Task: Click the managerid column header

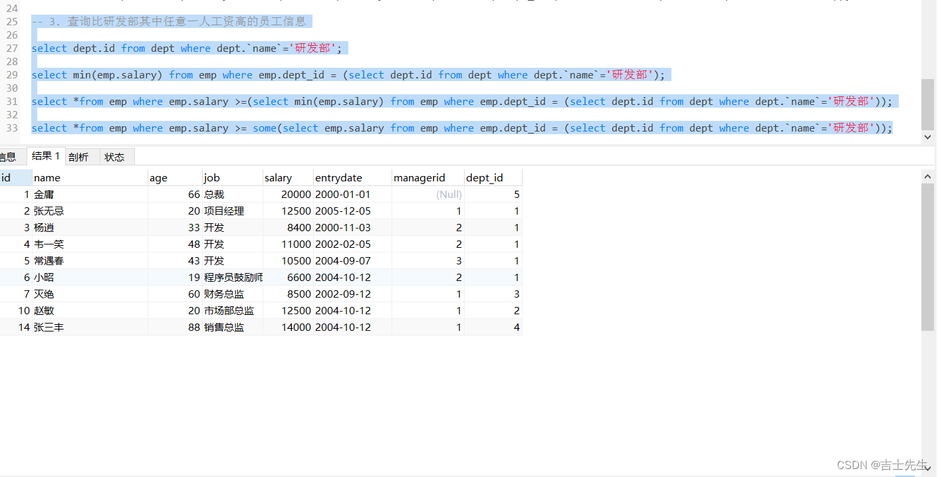Action: tap(427, 177)
